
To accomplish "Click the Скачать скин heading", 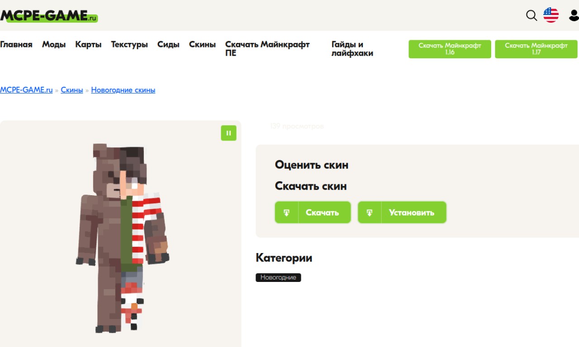I will pyautogui.click(x=311, y=186).
